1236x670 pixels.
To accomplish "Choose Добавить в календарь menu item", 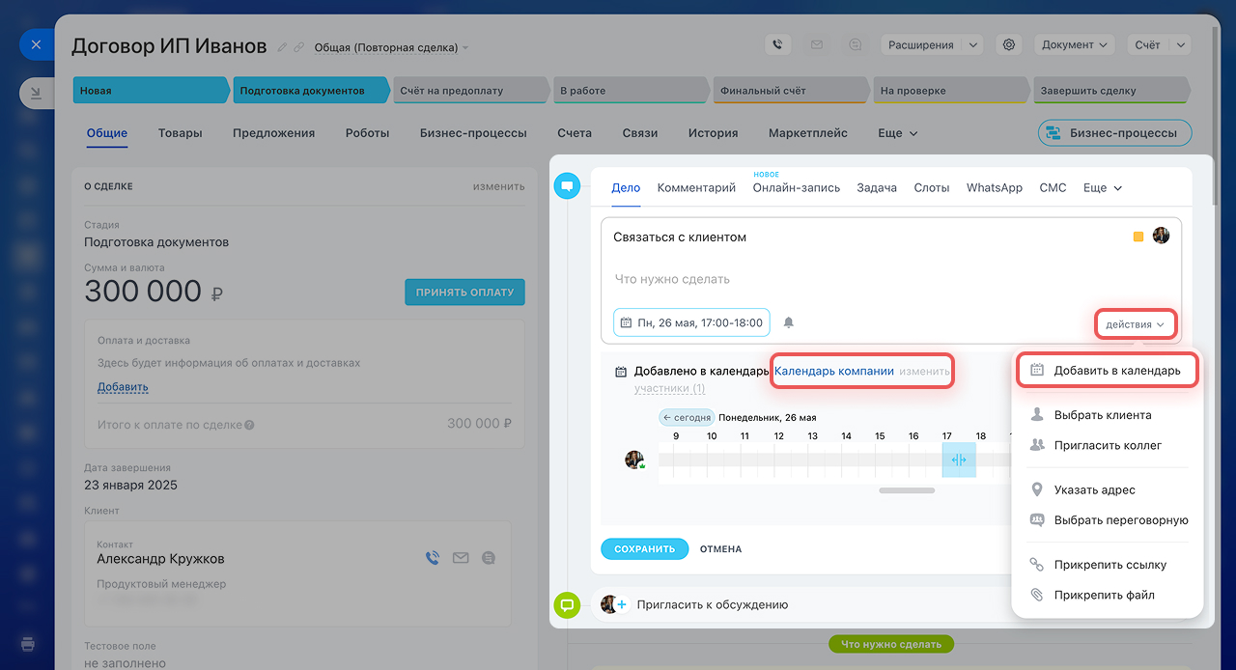I will 1108,370.
